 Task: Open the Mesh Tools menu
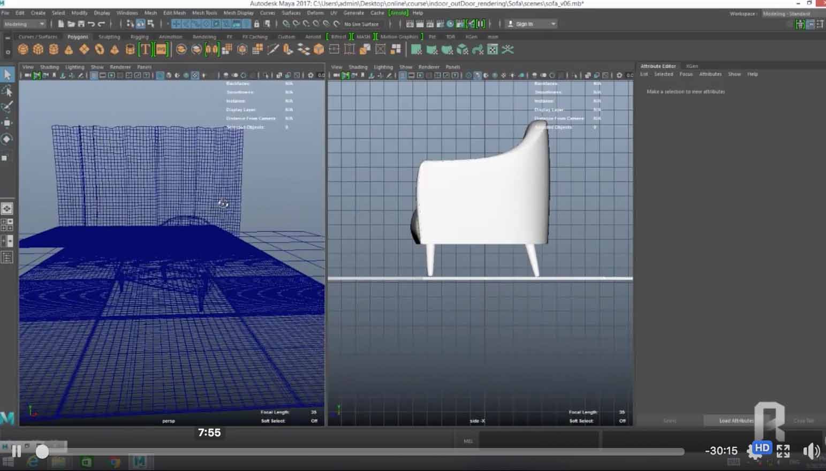(x=204, y=13)
